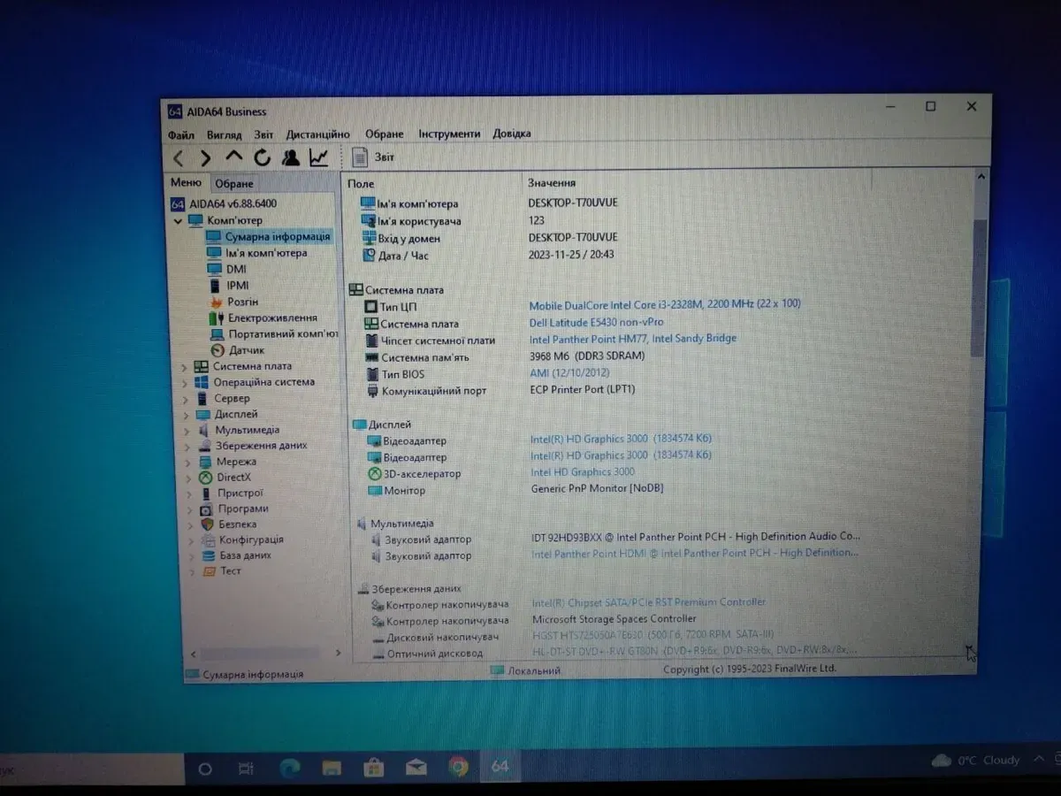
Task: Collapse the Комп'ютер tree node
Action: tap(179, 221)
